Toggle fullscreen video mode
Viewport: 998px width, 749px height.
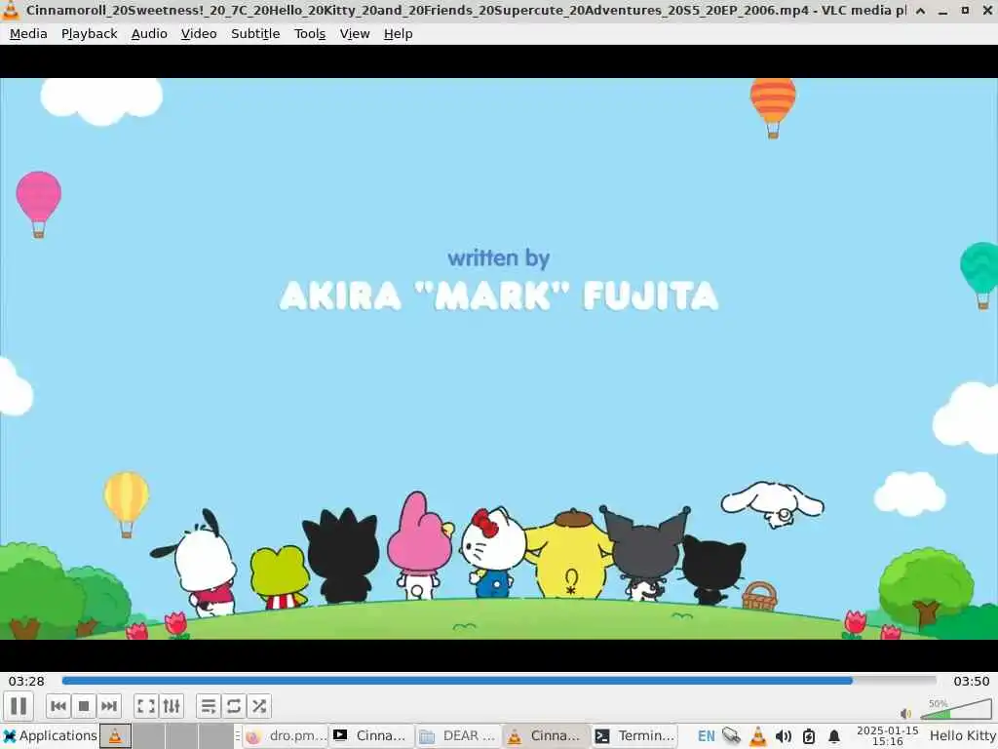(x=146, y=706)
